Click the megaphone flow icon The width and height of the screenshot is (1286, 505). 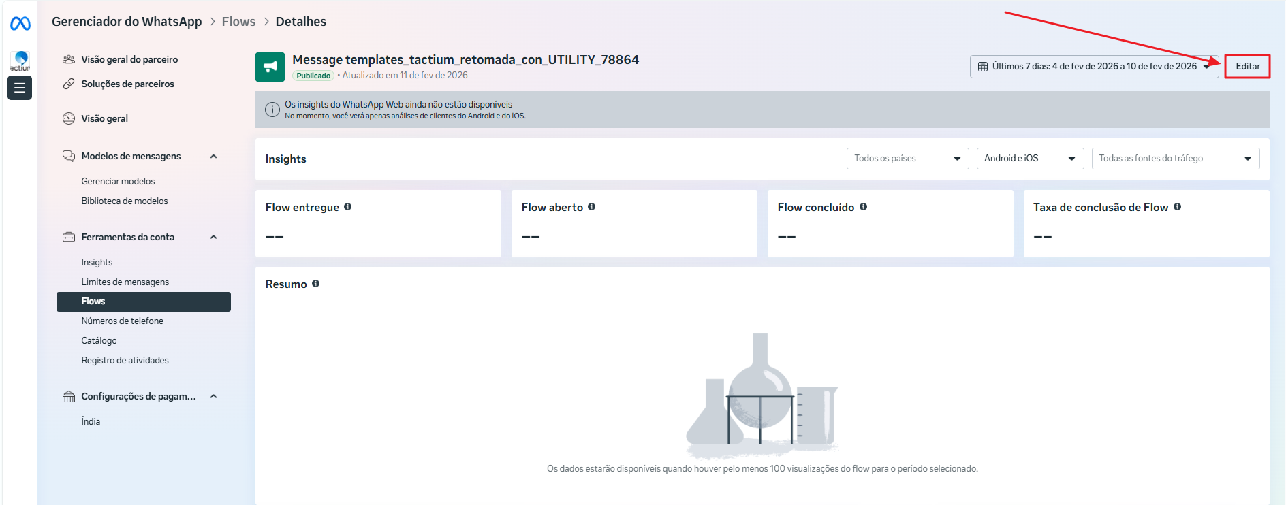pos(270,67)
